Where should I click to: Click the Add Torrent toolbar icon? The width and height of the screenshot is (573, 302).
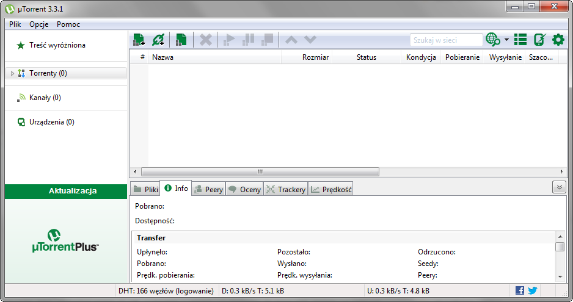tap(139, 40)
